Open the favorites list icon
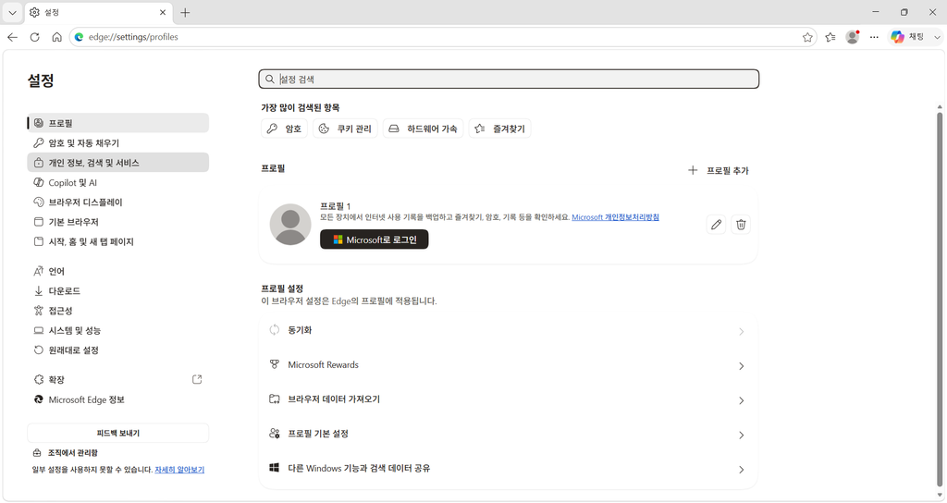This screenshot has height=503, width=947. (830, 37)
